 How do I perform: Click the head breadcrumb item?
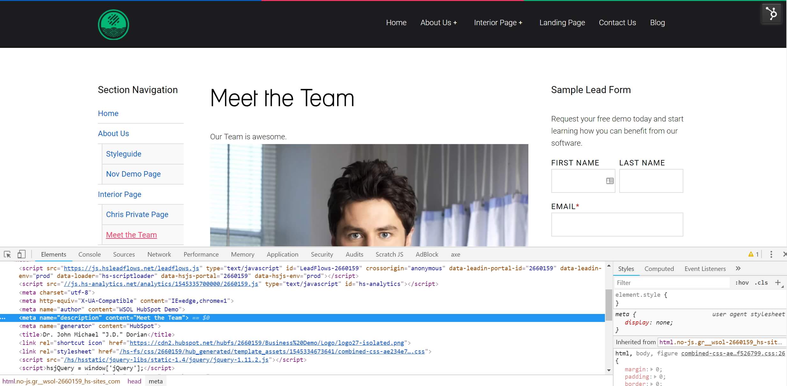click(x=134, y=382)
